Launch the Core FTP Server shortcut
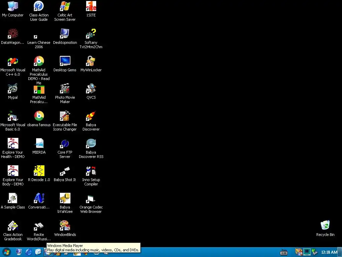 (x=65, y=143)
